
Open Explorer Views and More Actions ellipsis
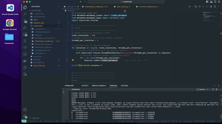(x=58, y=7)
